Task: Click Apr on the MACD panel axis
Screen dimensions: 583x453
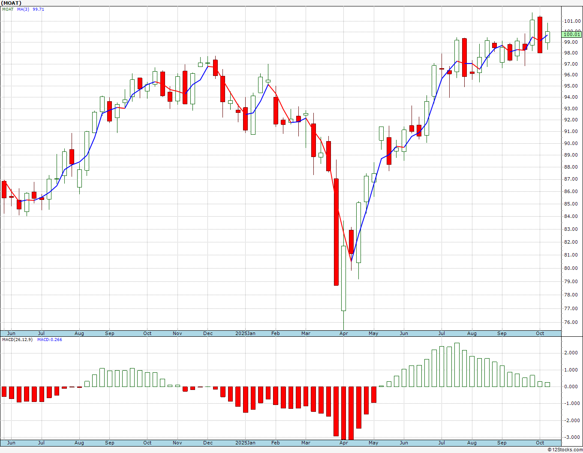Action: tap(343, 443)
